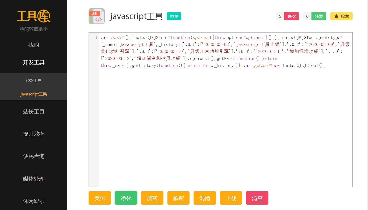Open the 便民查询 category
The image size is (368, 210).
(x=34, y=156)
